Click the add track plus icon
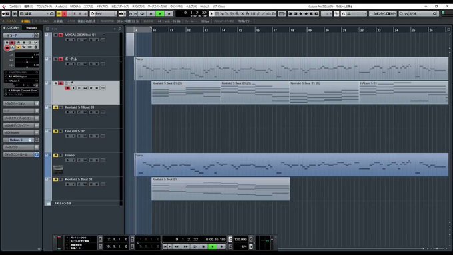The height and width of the screenshot is (255, 453). [x=115, y=29]
